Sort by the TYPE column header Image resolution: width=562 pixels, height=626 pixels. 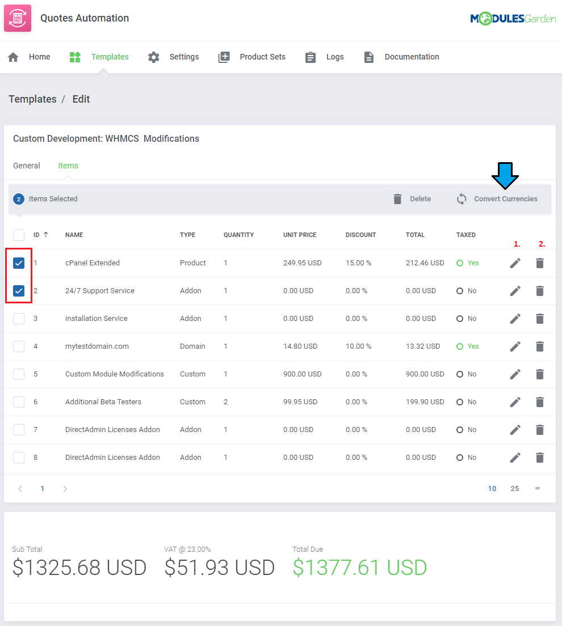187,235
